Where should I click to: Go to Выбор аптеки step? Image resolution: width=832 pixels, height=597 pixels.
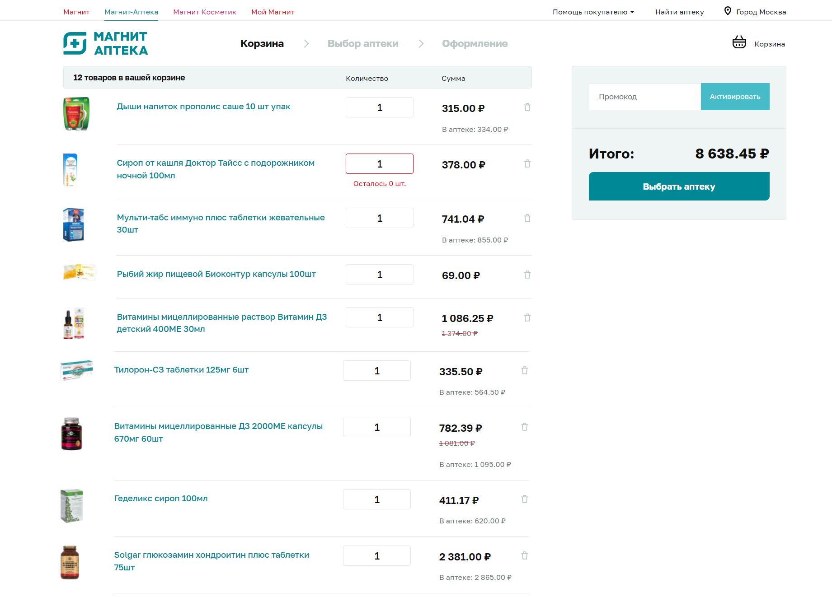pos(363,44)
